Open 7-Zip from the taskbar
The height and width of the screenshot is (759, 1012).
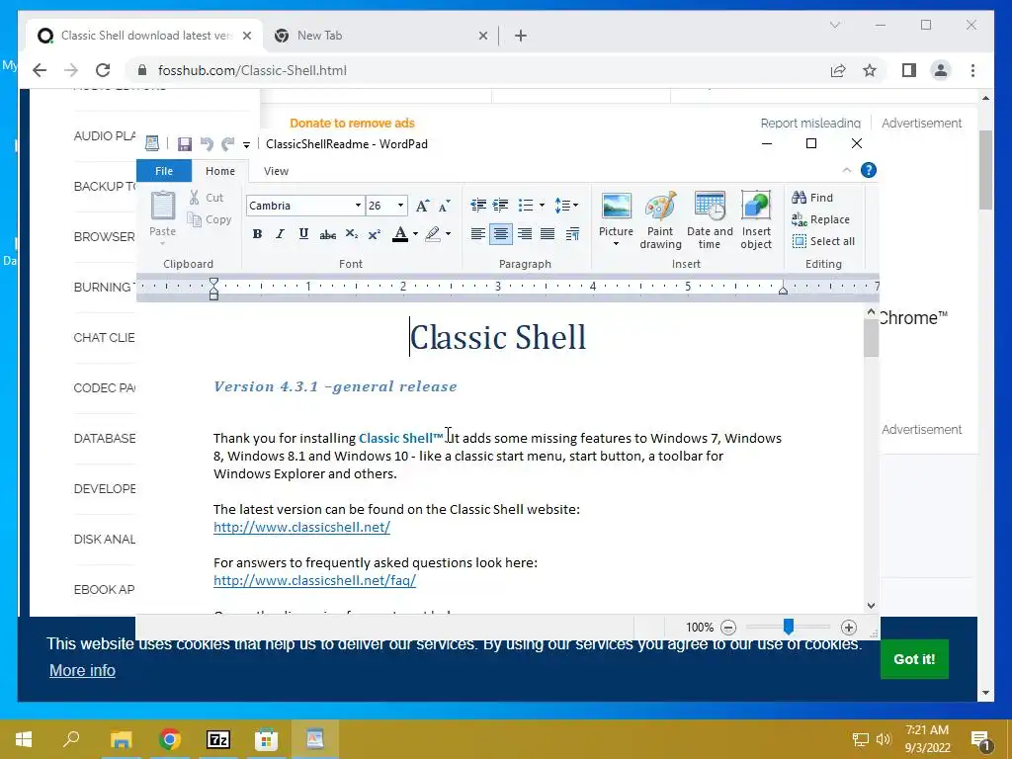click(x=218, y=739)
